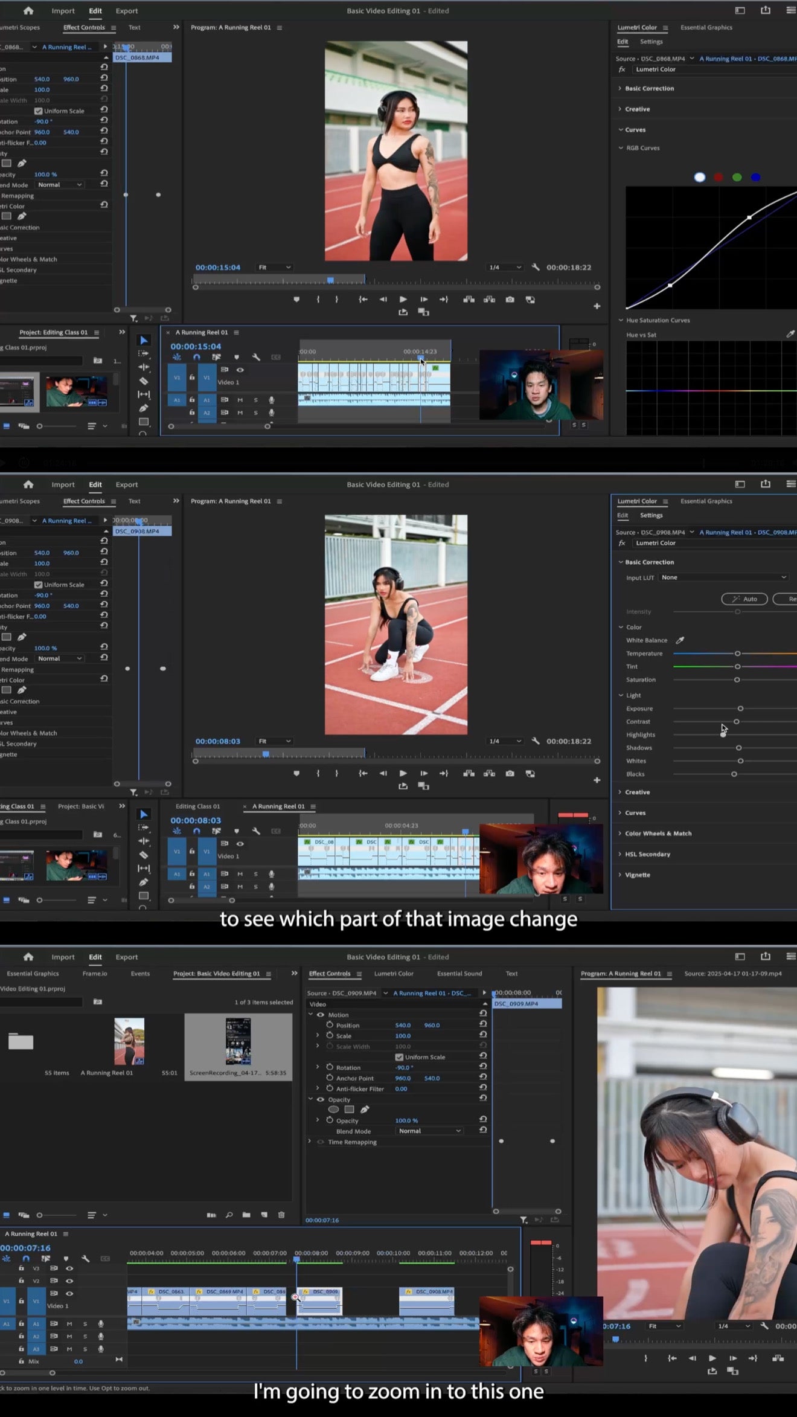Click the magnifier Find icon in Project panel
The image size is (797, 1417).
(x=229, y=1215)
